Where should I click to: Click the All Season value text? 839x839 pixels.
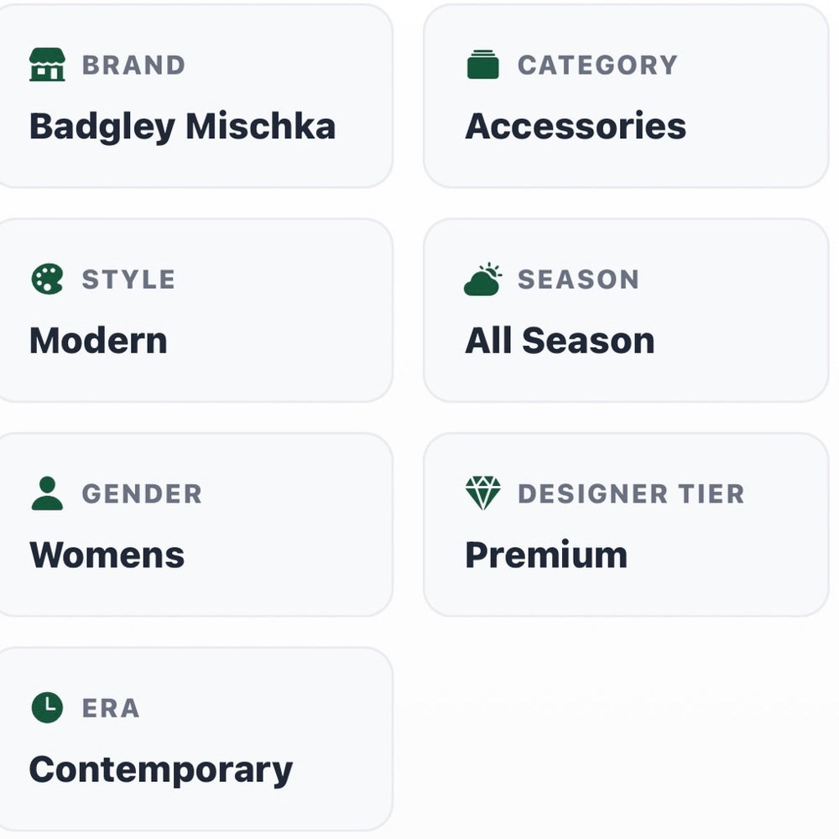pos(560,341)
